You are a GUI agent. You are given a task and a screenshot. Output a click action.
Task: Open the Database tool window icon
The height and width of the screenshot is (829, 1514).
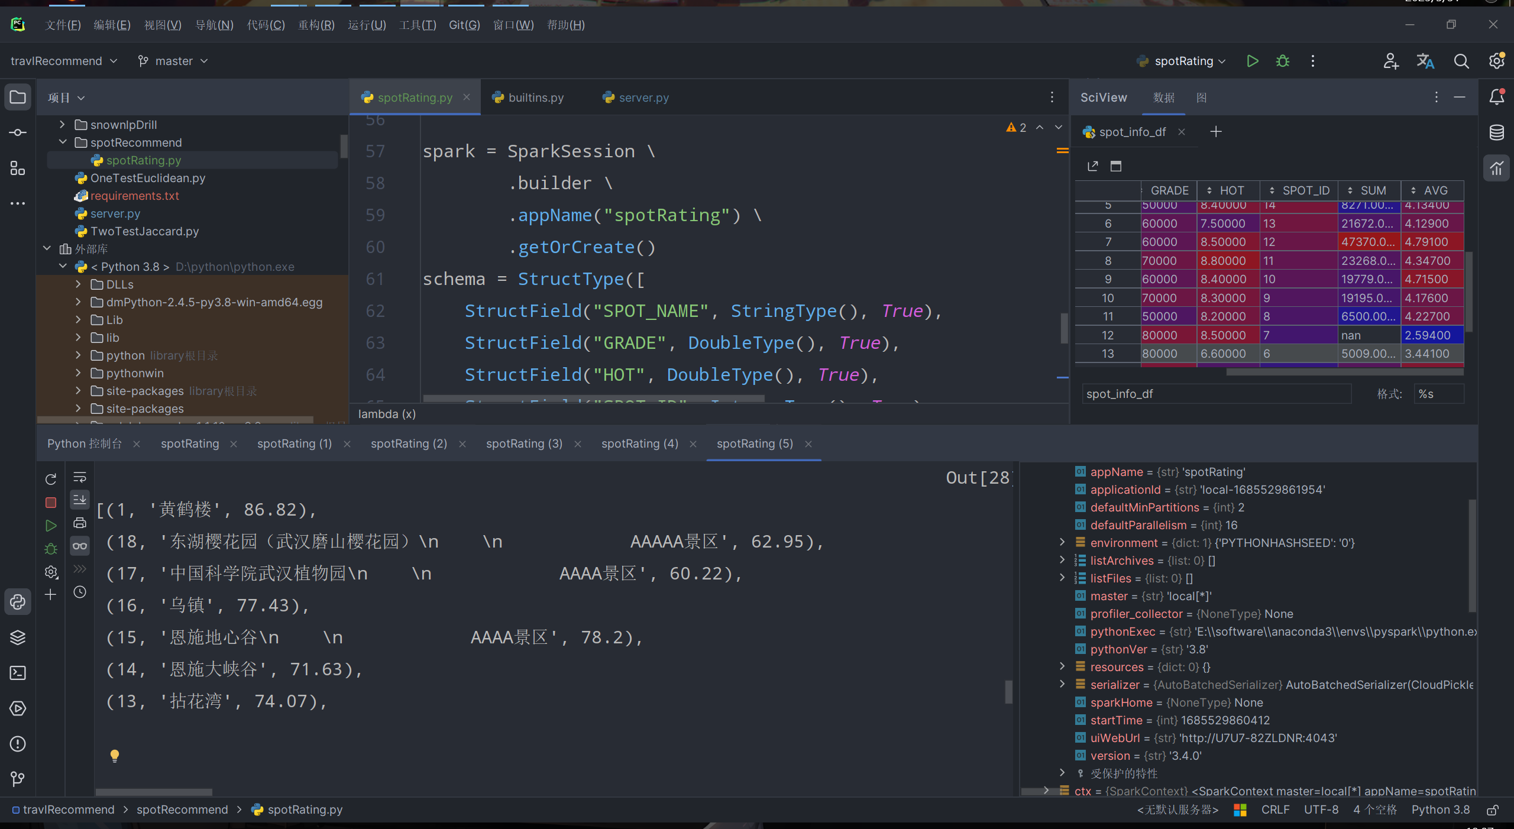1496,132
